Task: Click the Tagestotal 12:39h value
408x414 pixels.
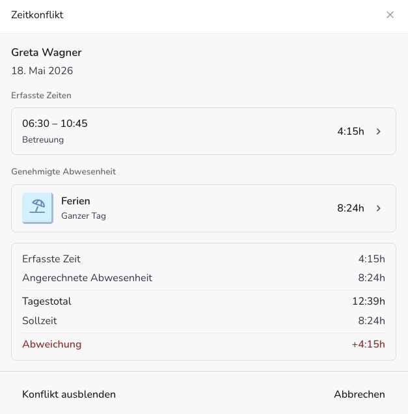Action: click(368, 301)
